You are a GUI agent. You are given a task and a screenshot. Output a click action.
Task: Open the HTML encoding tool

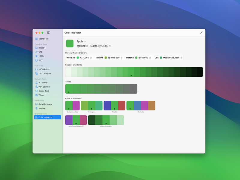(47, 56)
